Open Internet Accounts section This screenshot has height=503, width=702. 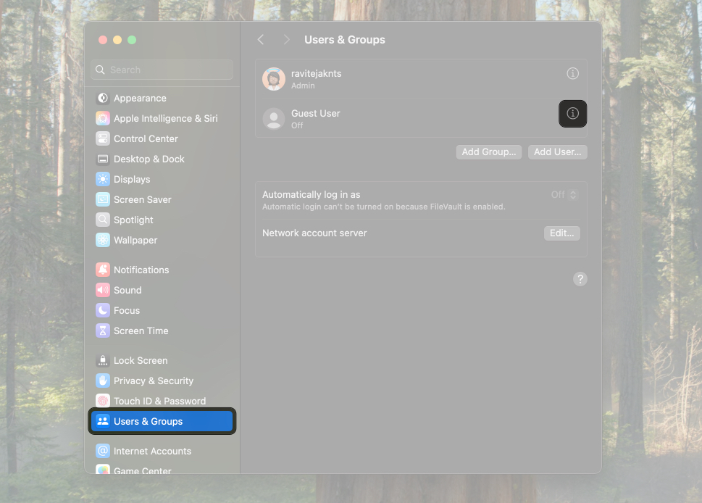click(x=151, y=450)
